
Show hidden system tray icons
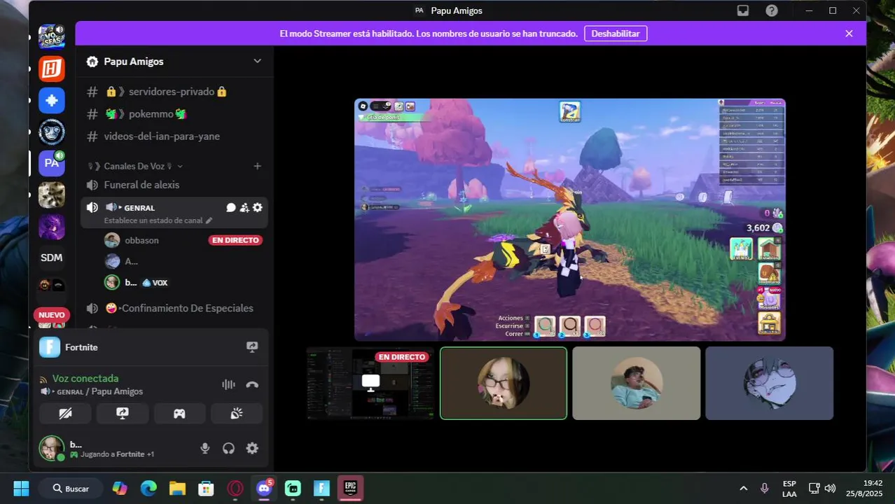pos(744,488)
